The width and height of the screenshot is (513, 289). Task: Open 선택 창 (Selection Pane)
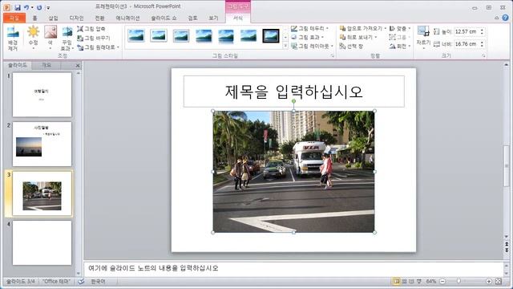click(351, 47)
